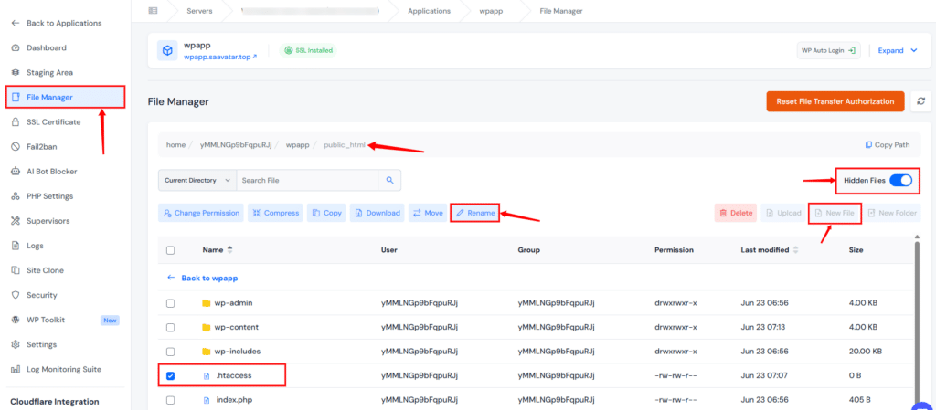Click the SSL Installed badge
Viewport: 936px width, 410px height.
[308, 50]
